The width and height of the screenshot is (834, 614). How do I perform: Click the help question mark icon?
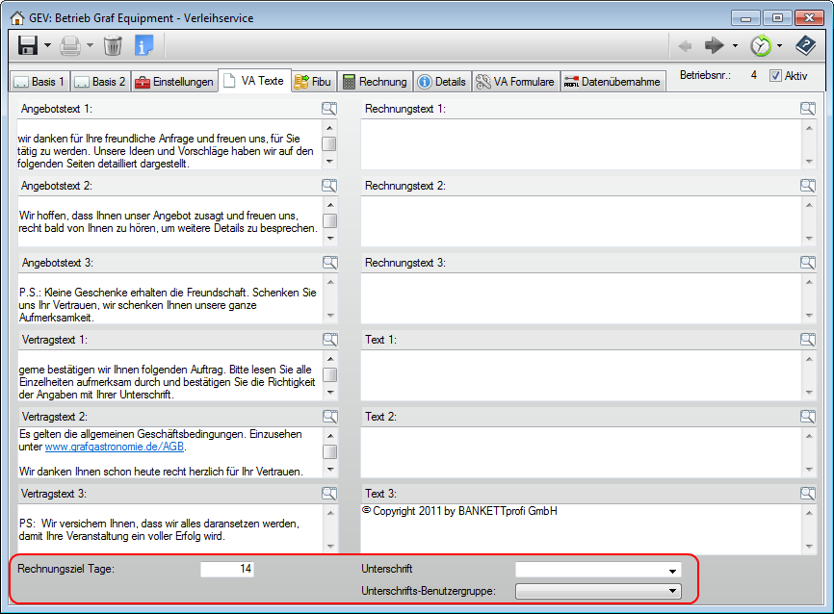tap(804, 45)
